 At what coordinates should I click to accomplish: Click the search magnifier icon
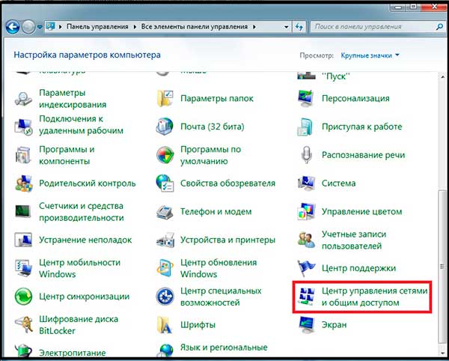(439, 27)
